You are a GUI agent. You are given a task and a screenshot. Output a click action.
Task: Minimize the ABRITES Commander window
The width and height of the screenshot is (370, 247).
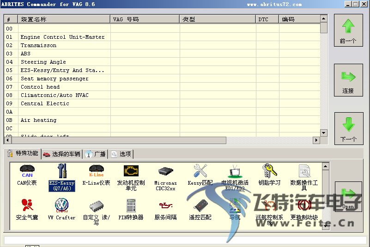[348, 4]
